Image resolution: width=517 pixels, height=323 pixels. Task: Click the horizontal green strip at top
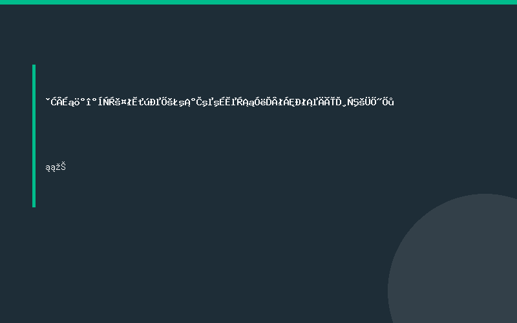click(x=258, y=2)
